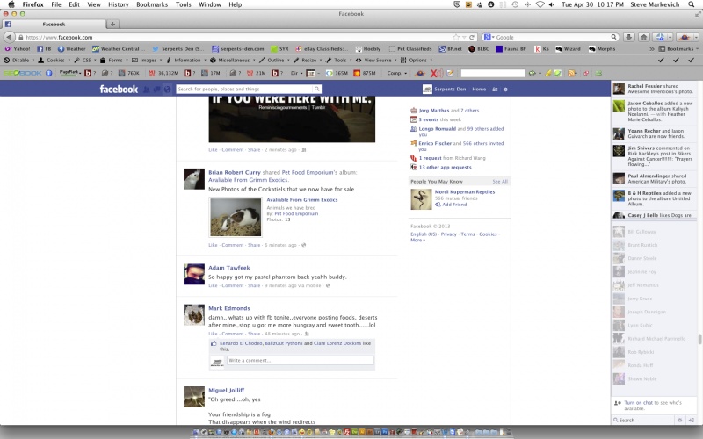Open Brian Robert Curry's profile picture
Viewport: 703px width, 439px height.
point(194,179)
